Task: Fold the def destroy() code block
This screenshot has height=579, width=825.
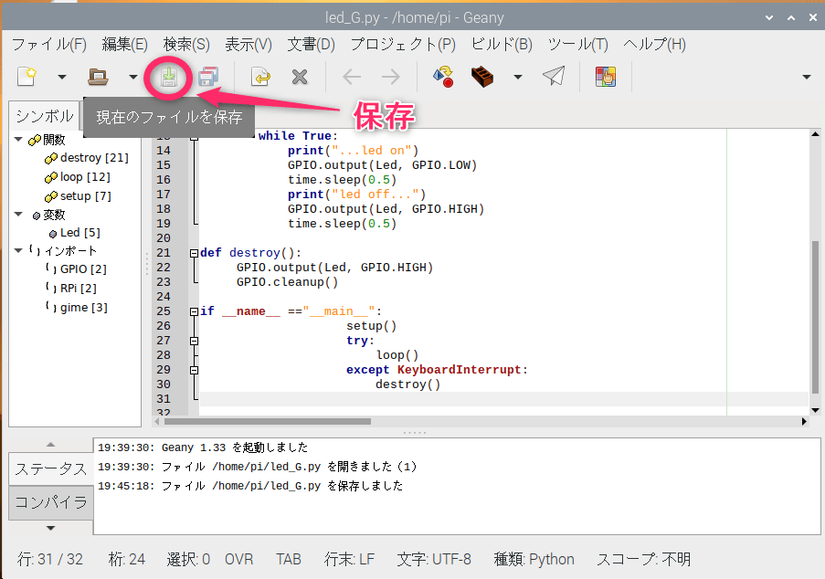Action: 194,253
